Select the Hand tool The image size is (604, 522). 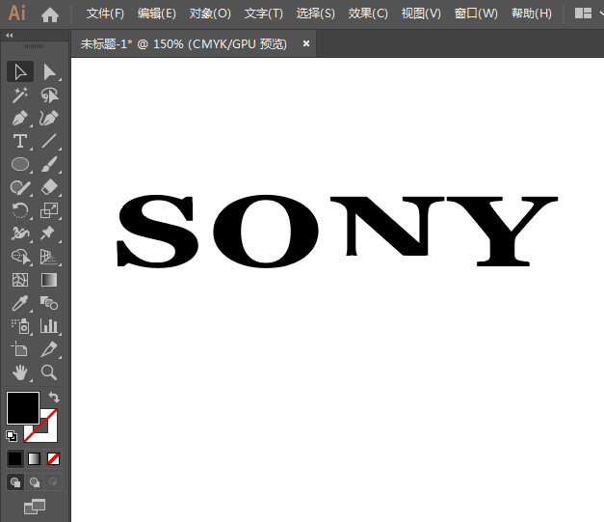point(19,372)
